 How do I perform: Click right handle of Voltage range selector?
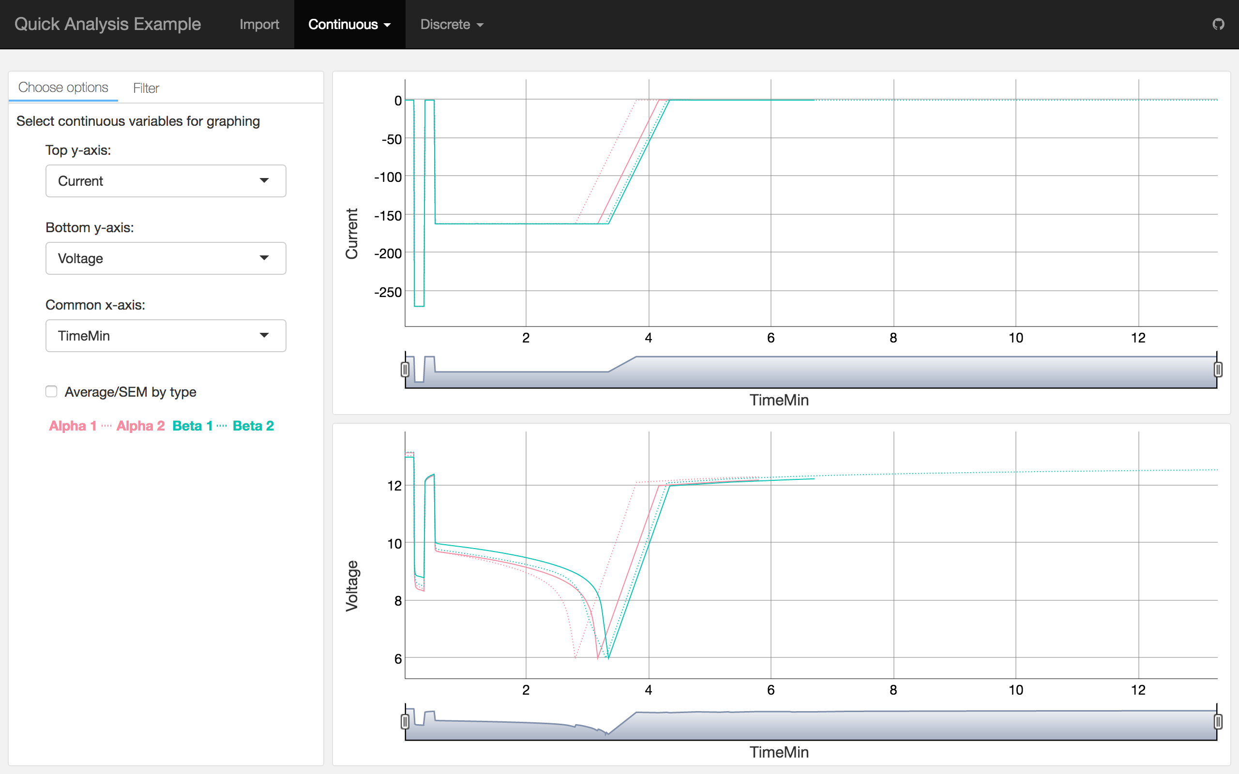point(1218,721)
